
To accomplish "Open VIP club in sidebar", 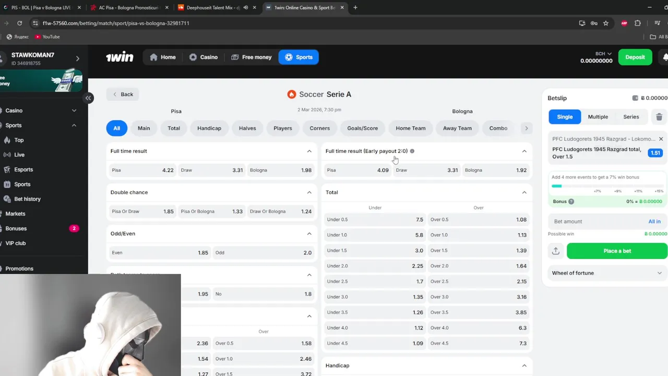I will pyautogui.click(x=15, y=243).
